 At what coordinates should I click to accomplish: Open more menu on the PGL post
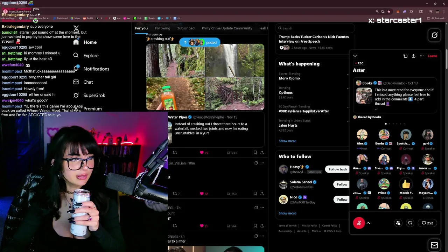click(262, 208)
